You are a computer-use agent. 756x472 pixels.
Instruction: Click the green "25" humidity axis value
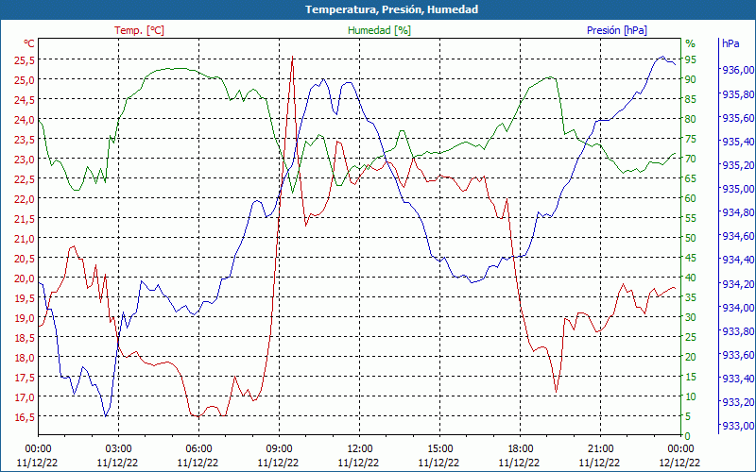(x=691, y=337)
